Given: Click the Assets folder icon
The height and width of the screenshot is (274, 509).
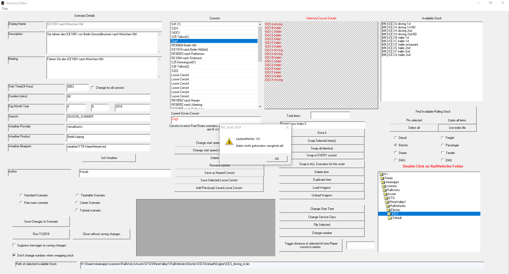Looking at the screenshot, I should (x=385, y=194).
